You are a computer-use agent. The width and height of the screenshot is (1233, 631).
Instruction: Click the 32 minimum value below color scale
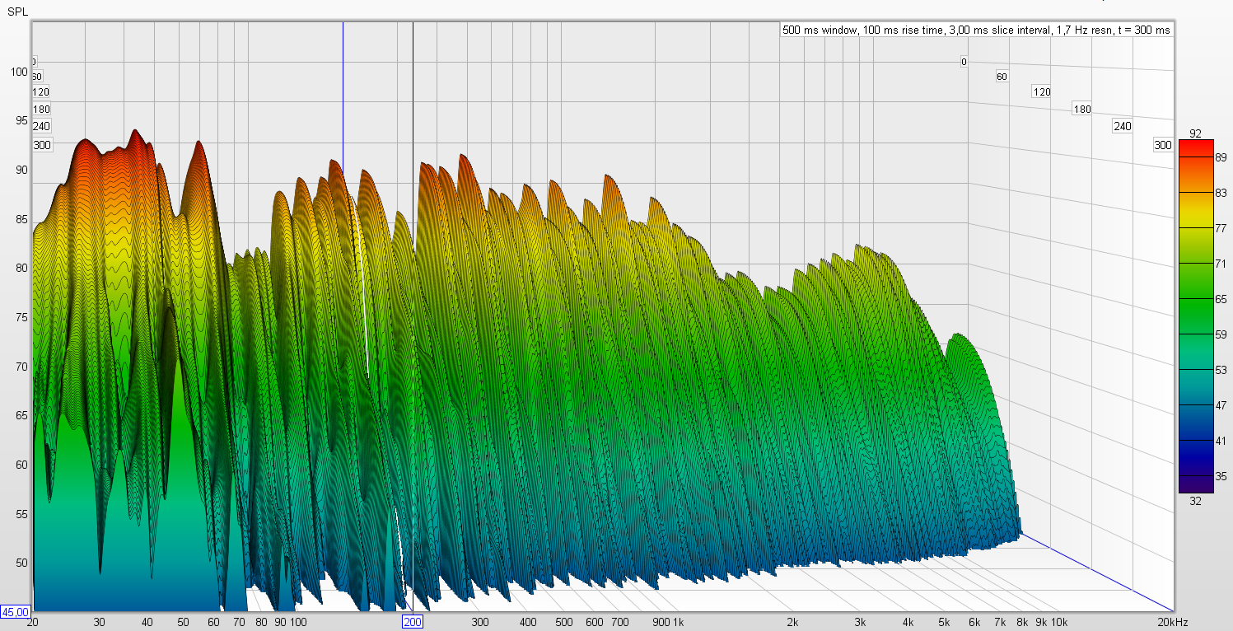click(x=1195, y=499)
